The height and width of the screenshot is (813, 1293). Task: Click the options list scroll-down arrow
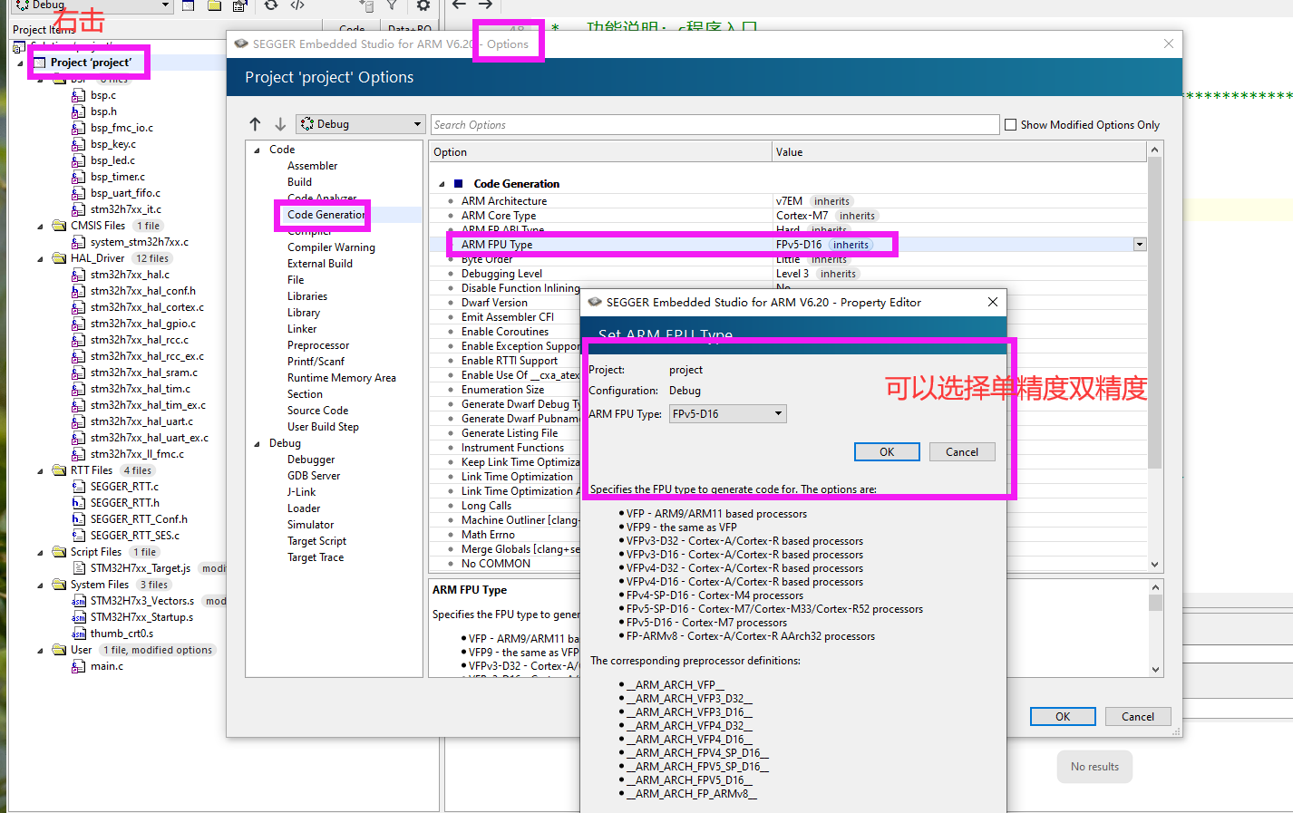(1155, 564)
